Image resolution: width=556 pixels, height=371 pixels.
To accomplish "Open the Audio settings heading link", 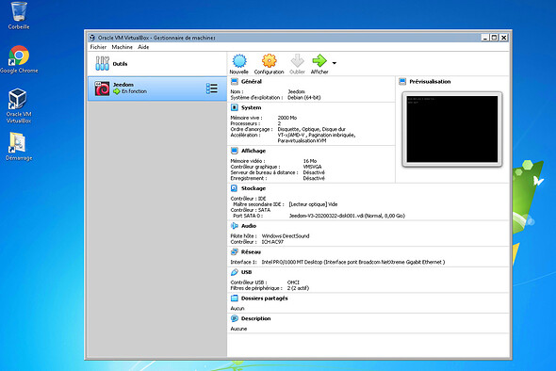I will point(249,226).
